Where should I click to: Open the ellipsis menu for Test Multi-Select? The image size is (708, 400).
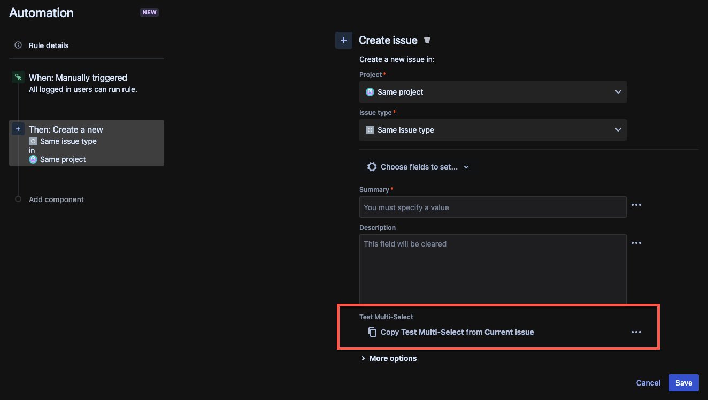(x=636, y=332)
